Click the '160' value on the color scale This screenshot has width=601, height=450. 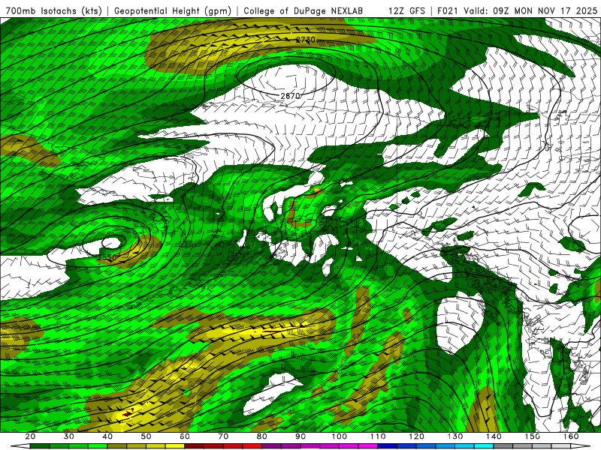click(x=571, y=436)
